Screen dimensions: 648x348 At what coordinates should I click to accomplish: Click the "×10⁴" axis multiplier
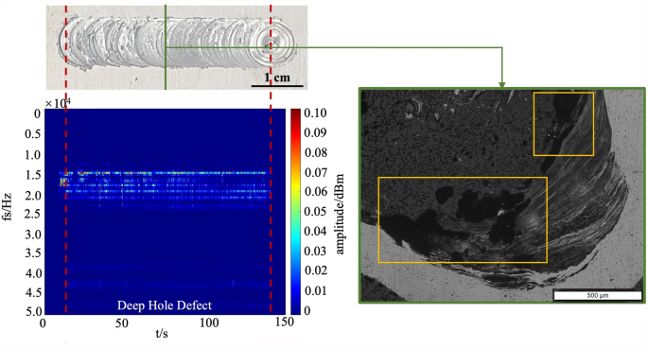tap(58, 103)
